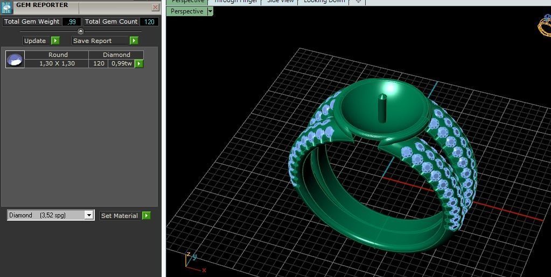Click the XYZ axis indicator in viewport
Image resolution: width=551 pixels, height=277 pixels.
tap(196, 263)
